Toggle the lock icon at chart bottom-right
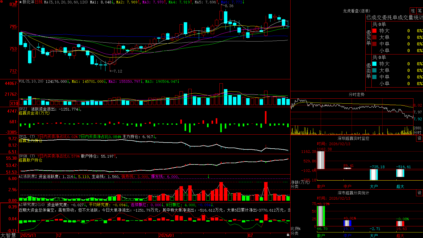 click(x=288, y=235)
